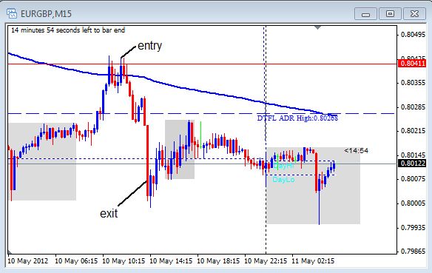432x273 pixels.
Task: Click the EURGBP,M15 window title
Action: click(x=47, y=14)
